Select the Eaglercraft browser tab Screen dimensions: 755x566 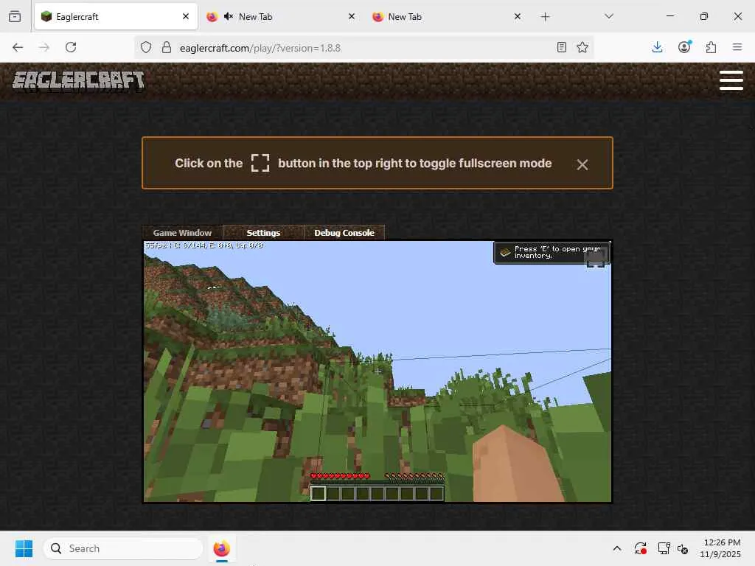pyautogui.click(x=116, y=16)
